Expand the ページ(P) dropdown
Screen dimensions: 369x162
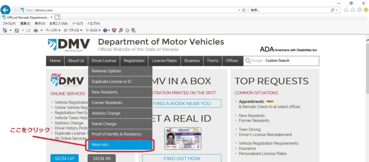pos(53,30)
